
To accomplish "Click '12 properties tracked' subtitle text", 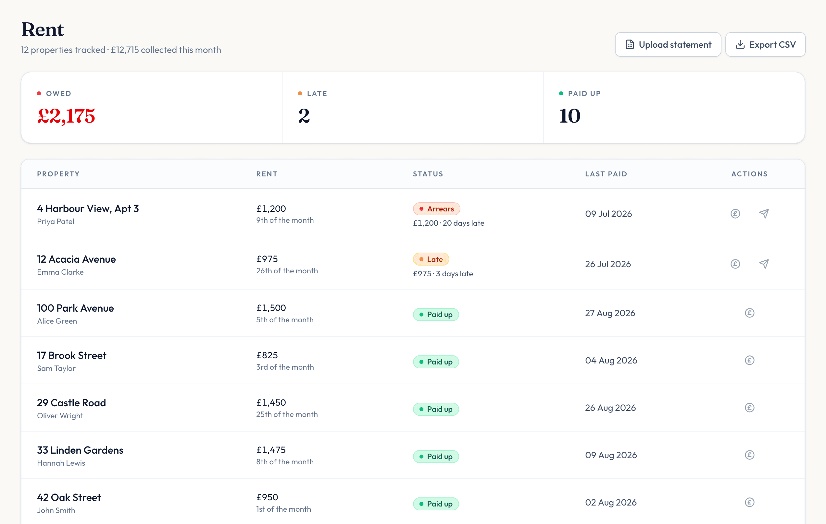I will click(63, 50).
